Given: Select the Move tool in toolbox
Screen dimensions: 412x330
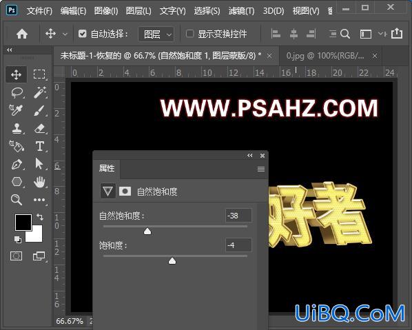Looking at the screenshot, I should point(17,74).
